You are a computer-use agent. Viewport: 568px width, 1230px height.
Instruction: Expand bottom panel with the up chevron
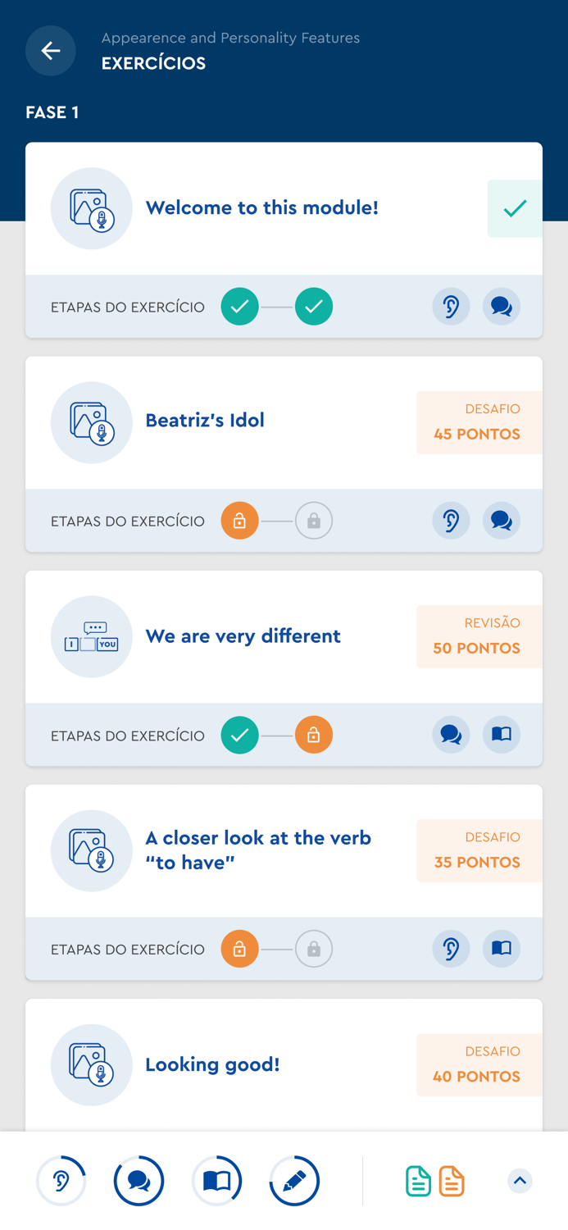click(x=520, y=1181)
